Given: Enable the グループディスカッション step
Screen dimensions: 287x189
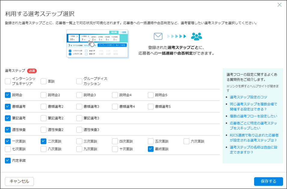Looking at the screenshot, I should point(79,81).
